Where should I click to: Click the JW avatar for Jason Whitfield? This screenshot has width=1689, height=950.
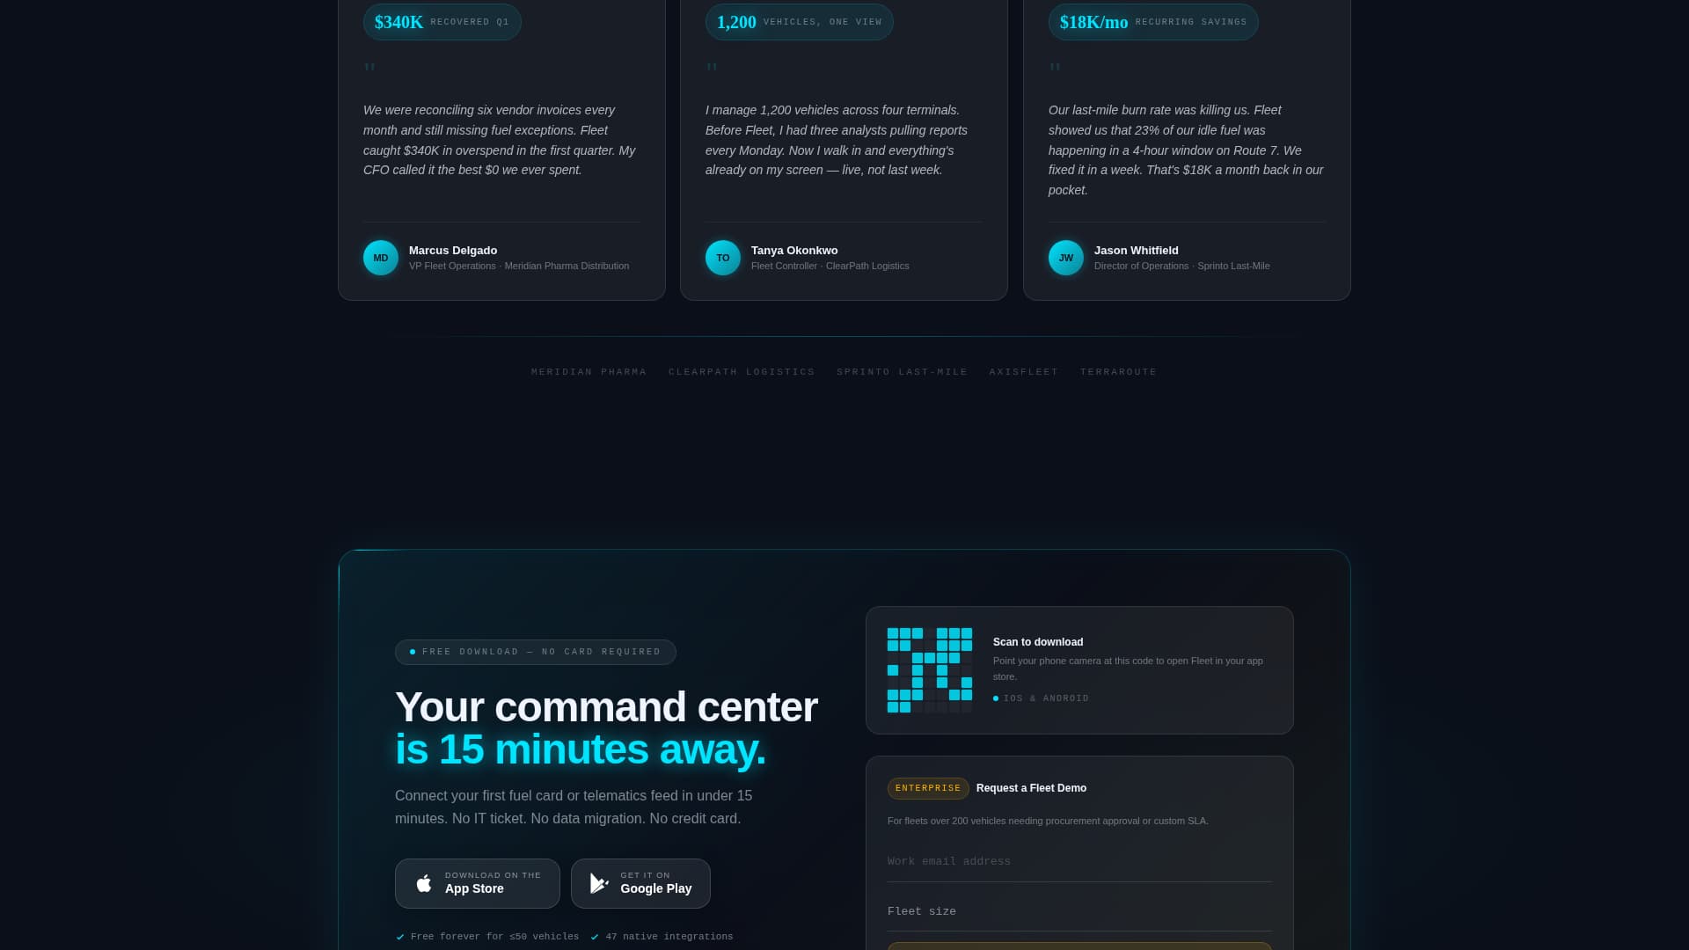tap(1066, 258)
